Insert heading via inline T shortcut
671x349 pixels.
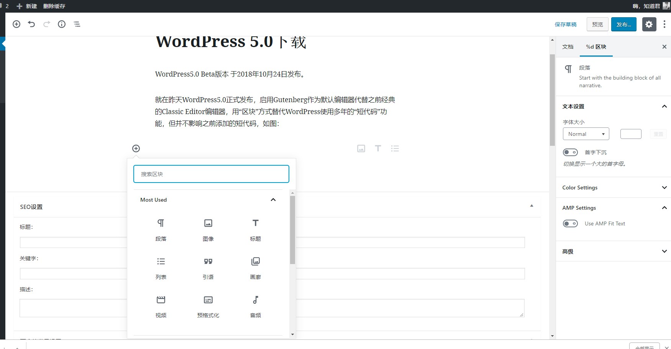[x=378, y=148]
